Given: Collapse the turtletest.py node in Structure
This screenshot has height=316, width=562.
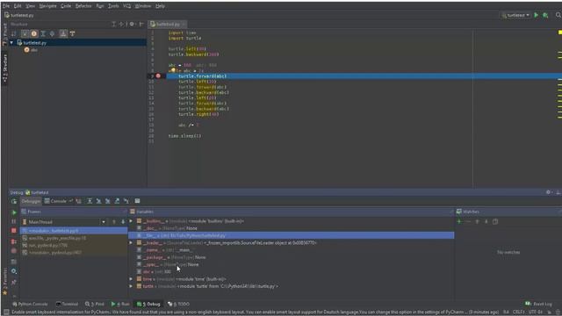Looking at the screenshot, I should (11, 43).
